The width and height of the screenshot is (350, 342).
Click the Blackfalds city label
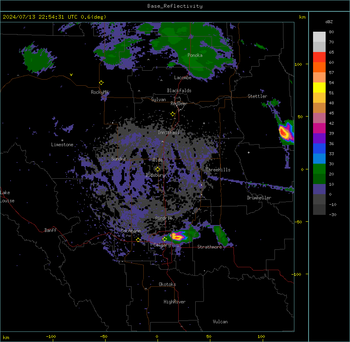coord(179,91)
